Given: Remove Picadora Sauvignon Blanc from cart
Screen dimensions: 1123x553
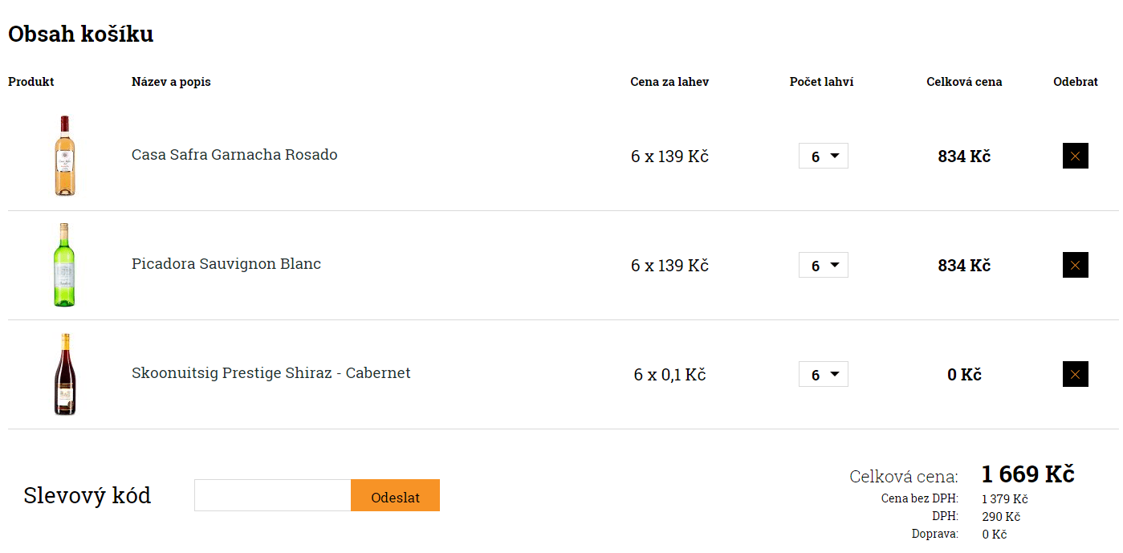Looking at the screenshot, I should 1075,265.
